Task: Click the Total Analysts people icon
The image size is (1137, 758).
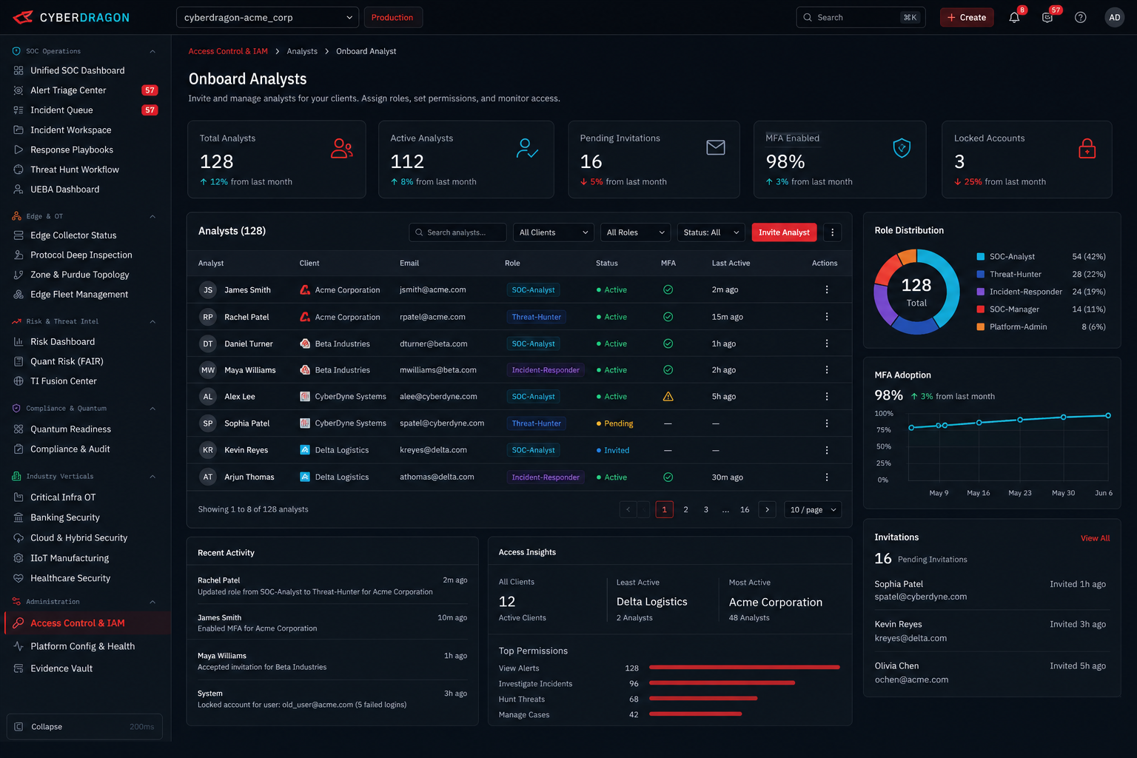Action: pos(341,149)
